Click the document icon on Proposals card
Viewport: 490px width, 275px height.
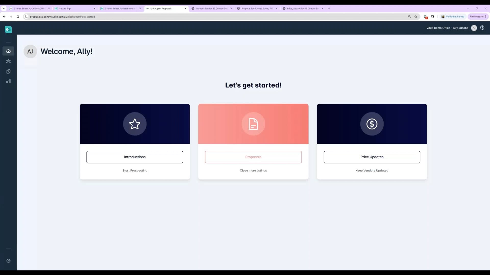(253, 124)
